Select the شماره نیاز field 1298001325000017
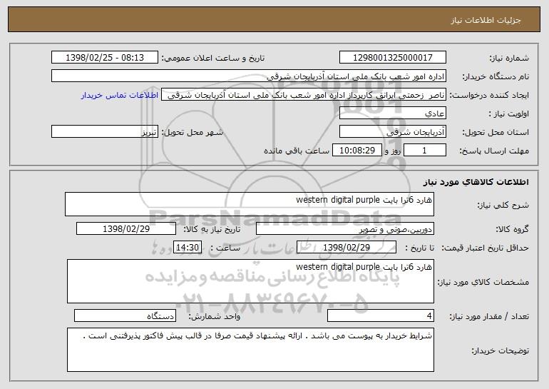Viewport: 549px width, 389px height. [392, 57]
